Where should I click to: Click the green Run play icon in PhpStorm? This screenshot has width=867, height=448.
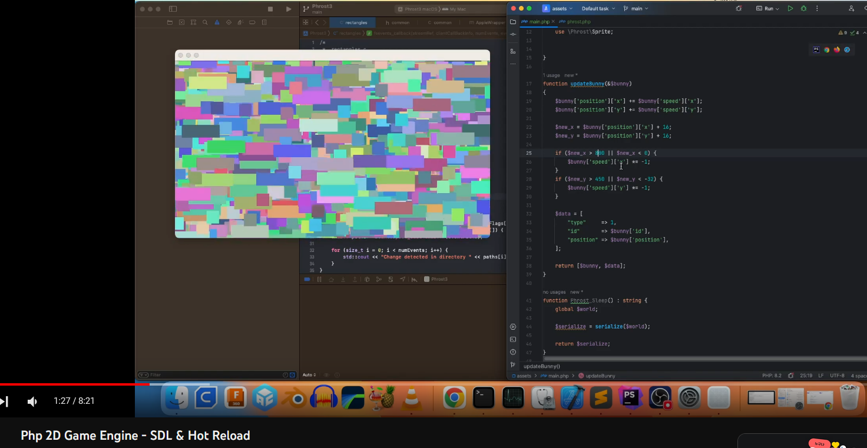(x=790, y=9)
